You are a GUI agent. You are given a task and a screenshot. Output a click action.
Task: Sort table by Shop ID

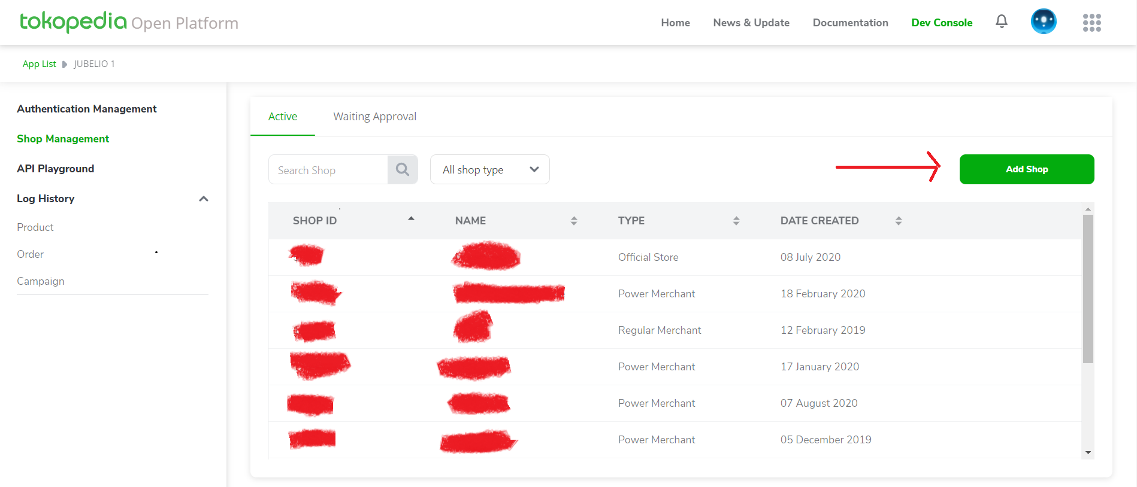pos(411,219)
